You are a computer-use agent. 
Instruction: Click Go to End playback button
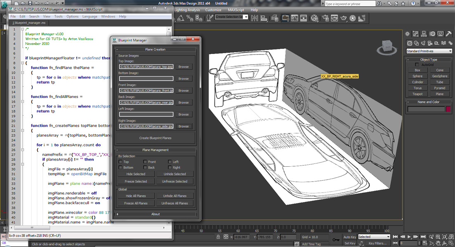pyautogui.click(x=423, y=237)
